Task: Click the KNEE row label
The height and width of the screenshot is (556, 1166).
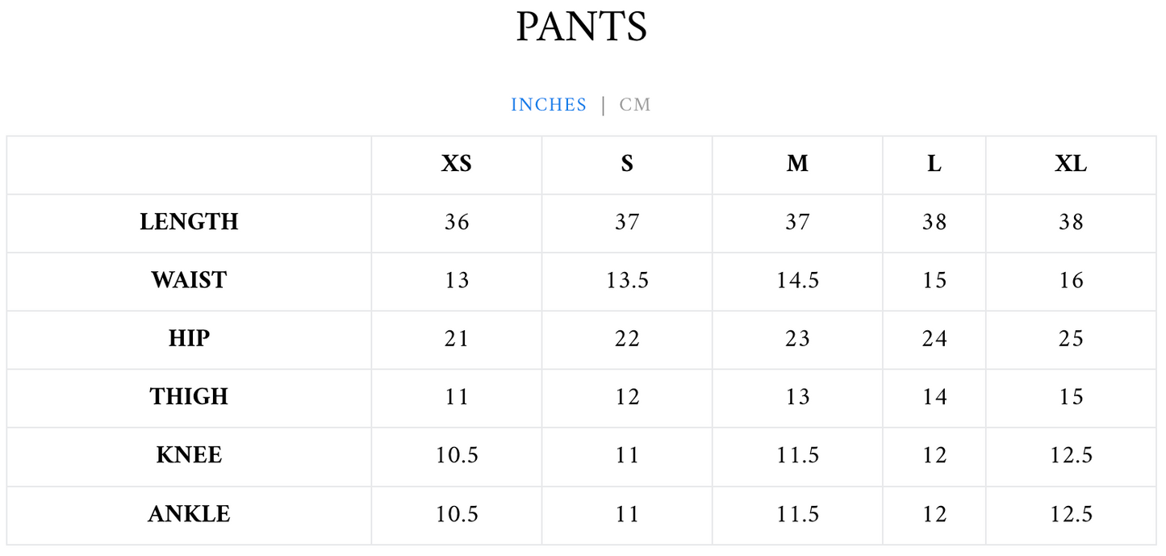Action: pyautogui.click(x=189, y=455)
